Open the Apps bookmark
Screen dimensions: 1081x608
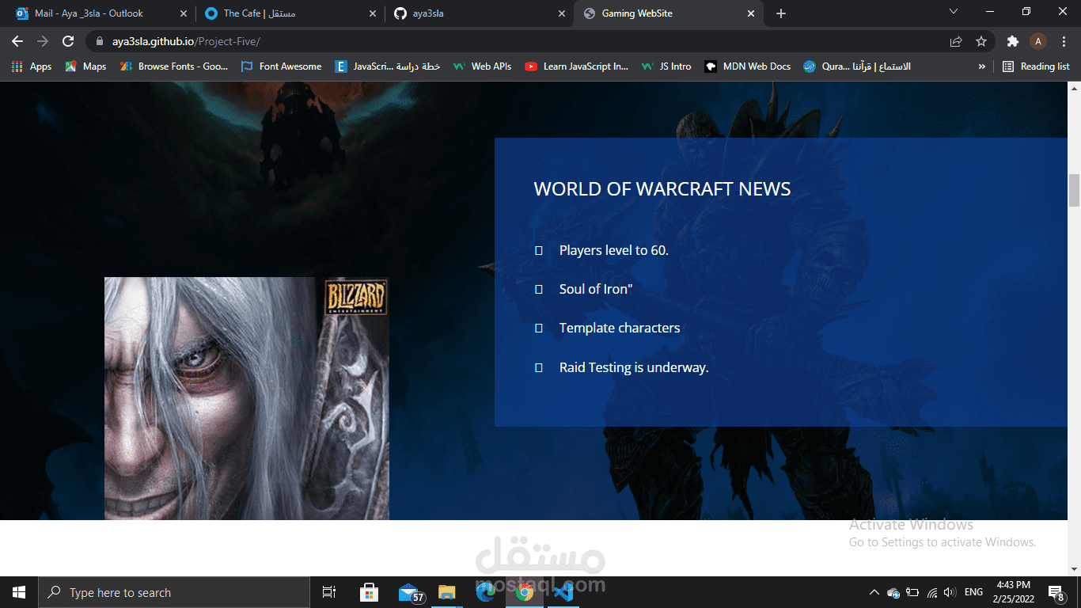point(32,66)
